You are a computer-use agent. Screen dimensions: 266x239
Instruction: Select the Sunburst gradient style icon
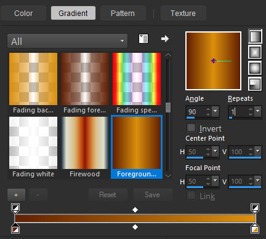[255, 68]
